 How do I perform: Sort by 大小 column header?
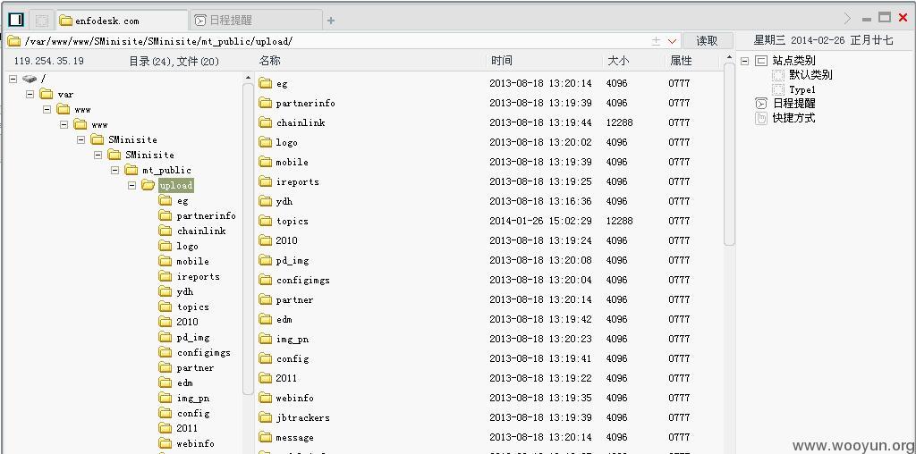click(617, 61)
